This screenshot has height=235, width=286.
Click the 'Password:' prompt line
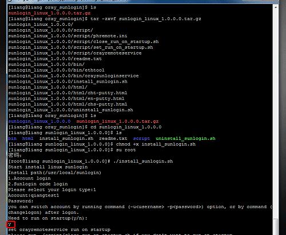pyautogui.click(x=21, y=201)
